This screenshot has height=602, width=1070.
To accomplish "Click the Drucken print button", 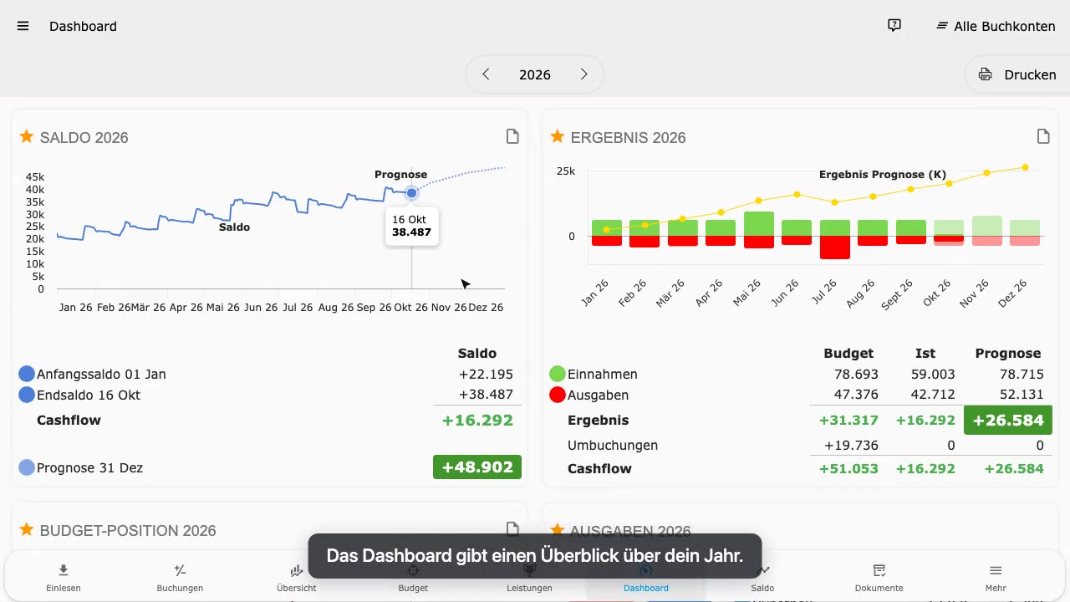I will (1017, 74).
